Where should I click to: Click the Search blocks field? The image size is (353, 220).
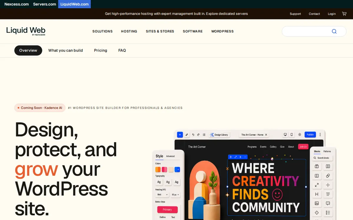tap(323, 158)
